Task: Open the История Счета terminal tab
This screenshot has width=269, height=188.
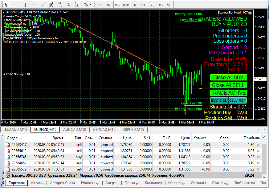Action: [62, 183]
